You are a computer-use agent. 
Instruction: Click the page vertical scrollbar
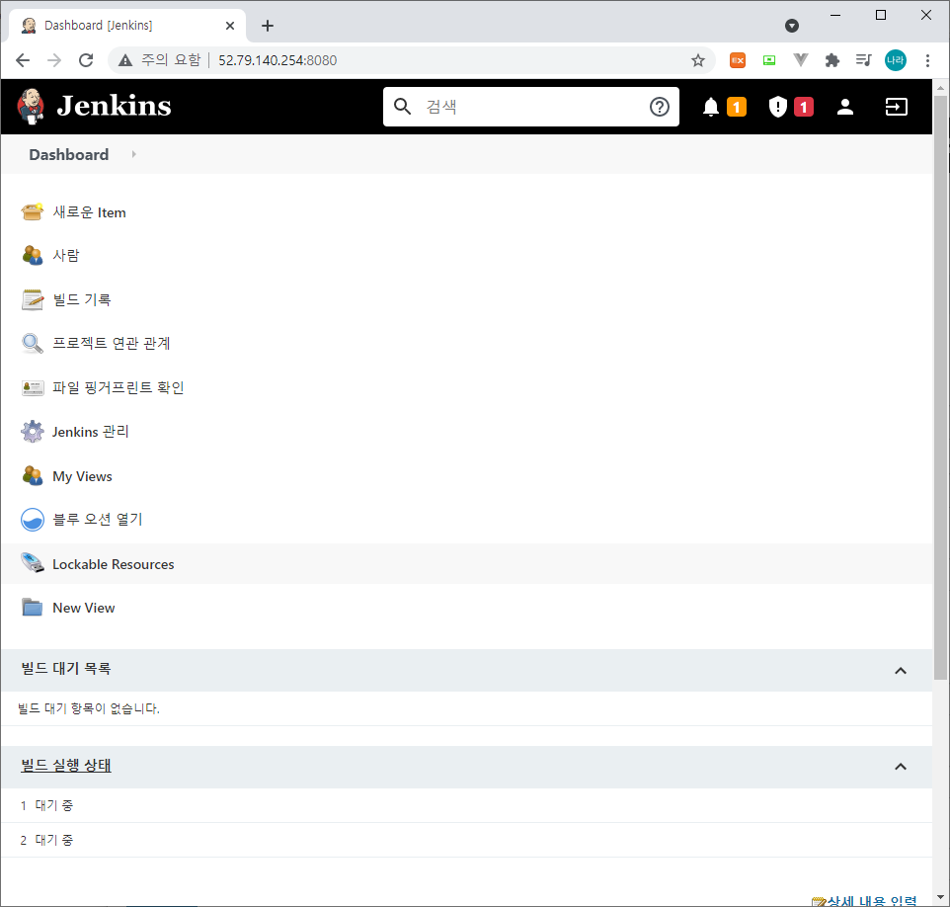[940, 388]
